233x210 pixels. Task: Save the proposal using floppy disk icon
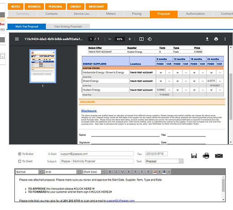click(194, 156)
